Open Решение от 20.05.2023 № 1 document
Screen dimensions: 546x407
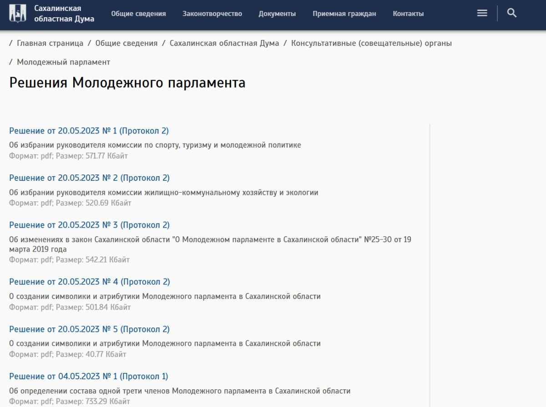pyautogui.click(x=89, y=131)
